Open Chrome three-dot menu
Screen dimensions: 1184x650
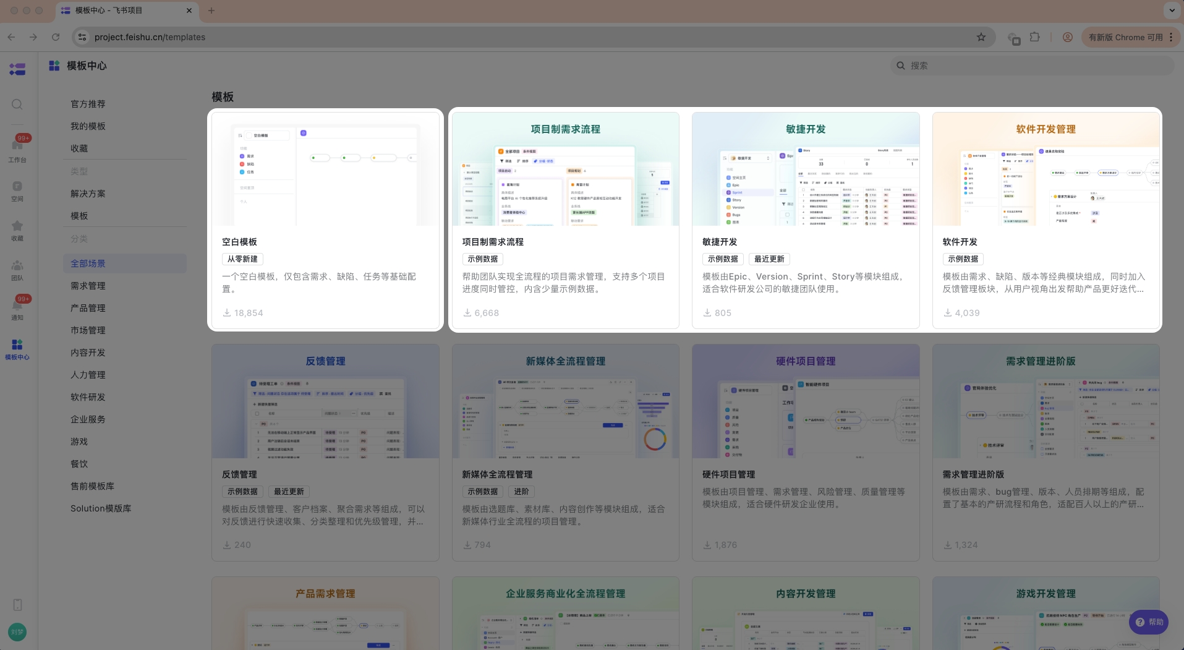1172,37
